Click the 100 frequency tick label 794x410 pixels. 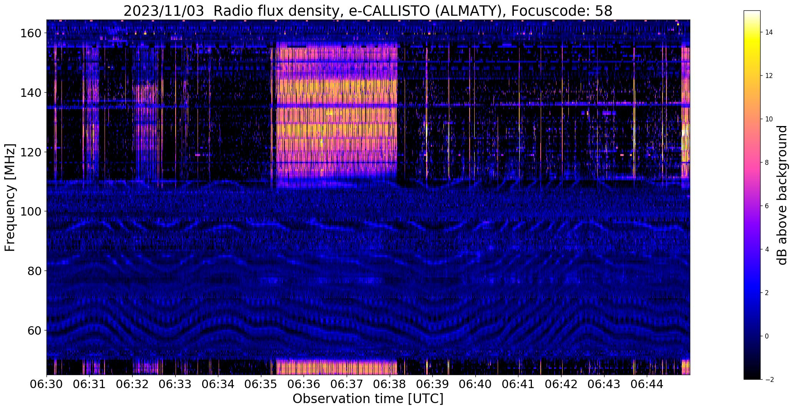tap(31, 211)
